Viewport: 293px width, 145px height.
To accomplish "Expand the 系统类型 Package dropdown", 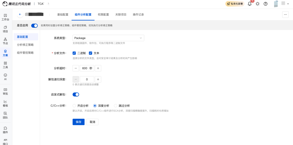I will coord(108,38).
